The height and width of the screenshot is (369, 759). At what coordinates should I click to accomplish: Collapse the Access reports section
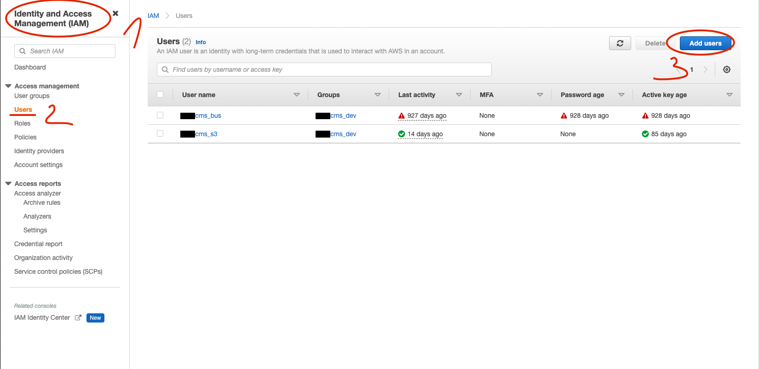8,184
